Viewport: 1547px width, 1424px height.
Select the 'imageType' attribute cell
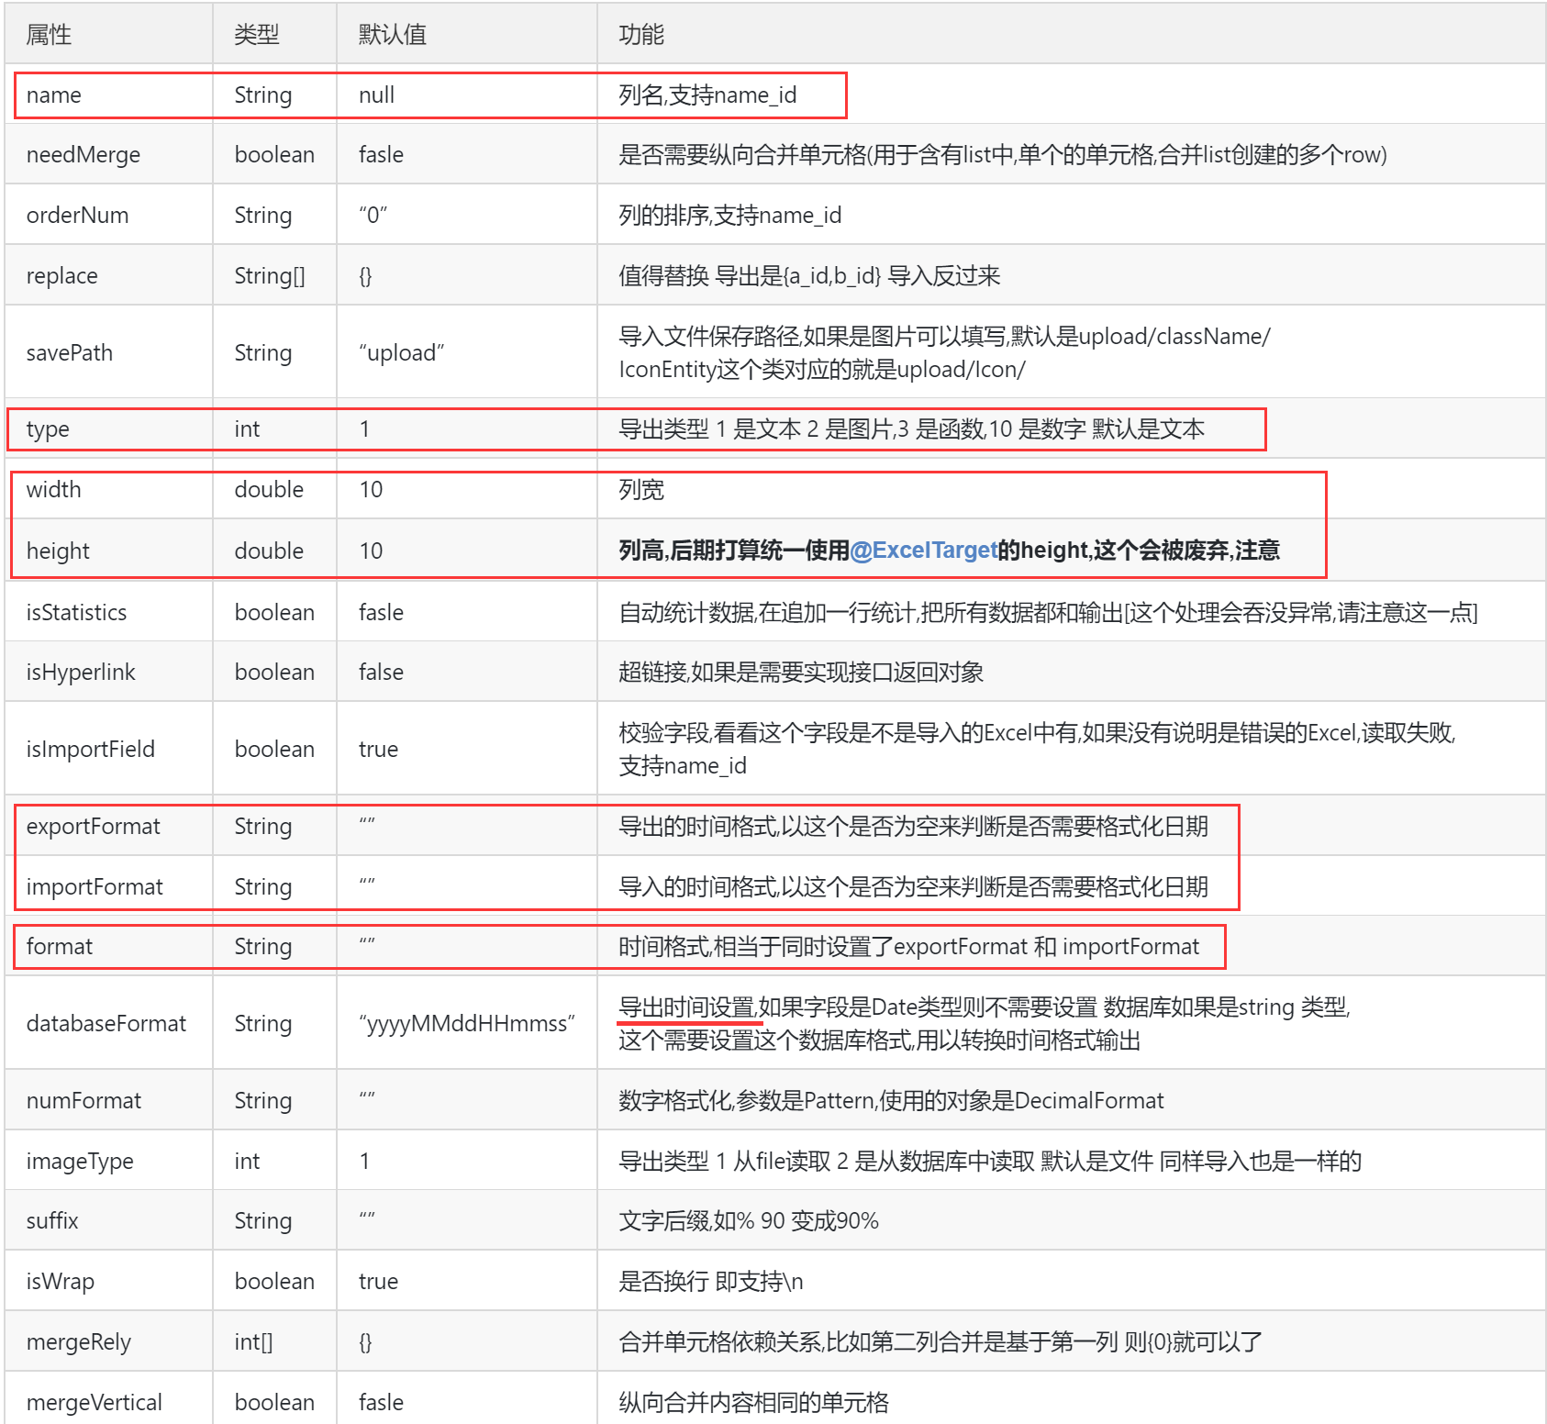[x=108, y=1161]
